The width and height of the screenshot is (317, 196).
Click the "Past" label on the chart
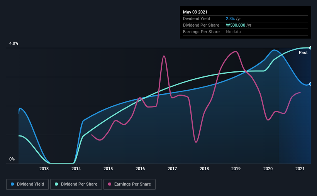pyautogui.click(x=303, y=52)
